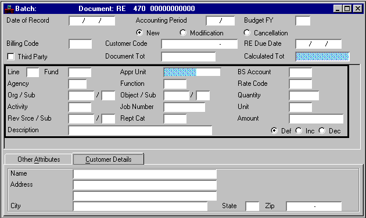Select the Def radio button
The height and width of the screenshot is (218, 366).
click(x=274, y=130)
